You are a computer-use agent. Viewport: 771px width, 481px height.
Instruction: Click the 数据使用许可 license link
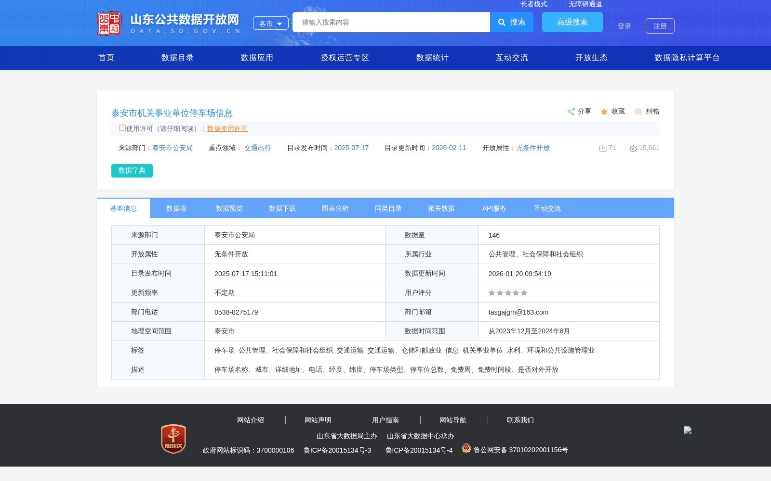click(227, 128)
